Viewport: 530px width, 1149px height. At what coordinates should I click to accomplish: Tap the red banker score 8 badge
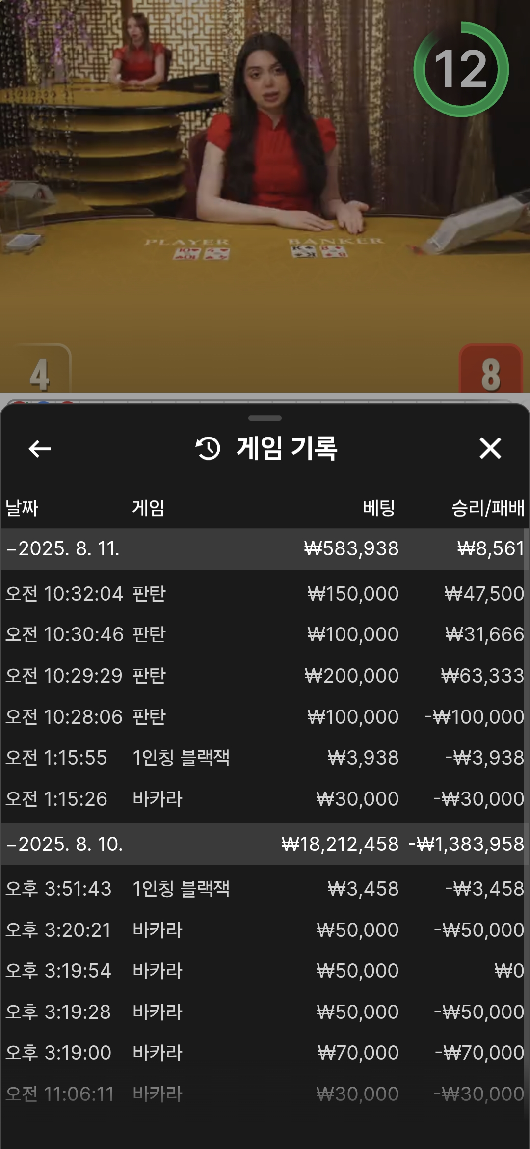coord(490,371)
